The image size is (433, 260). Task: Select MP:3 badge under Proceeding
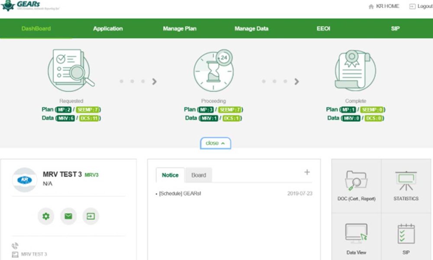pos(206,110)
